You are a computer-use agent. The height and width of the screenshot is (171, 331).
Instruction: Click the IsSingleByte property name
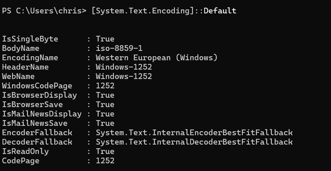point(30,39)
